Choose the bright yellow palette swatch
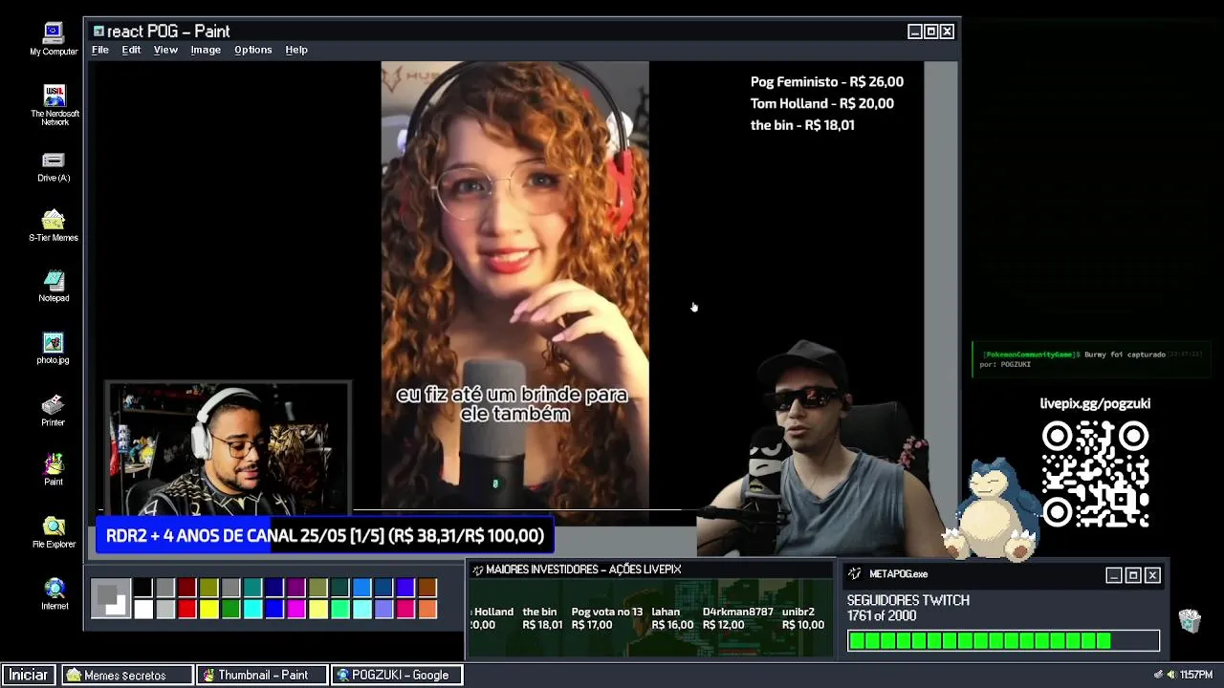The height and width of the screenshot is (688, 1224). click(208, 609)
